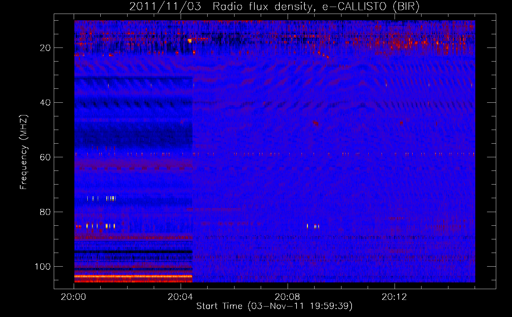The image size is (512, 317).
Task: Click the "20:00" time tick label
Action: tap(74, 297)
